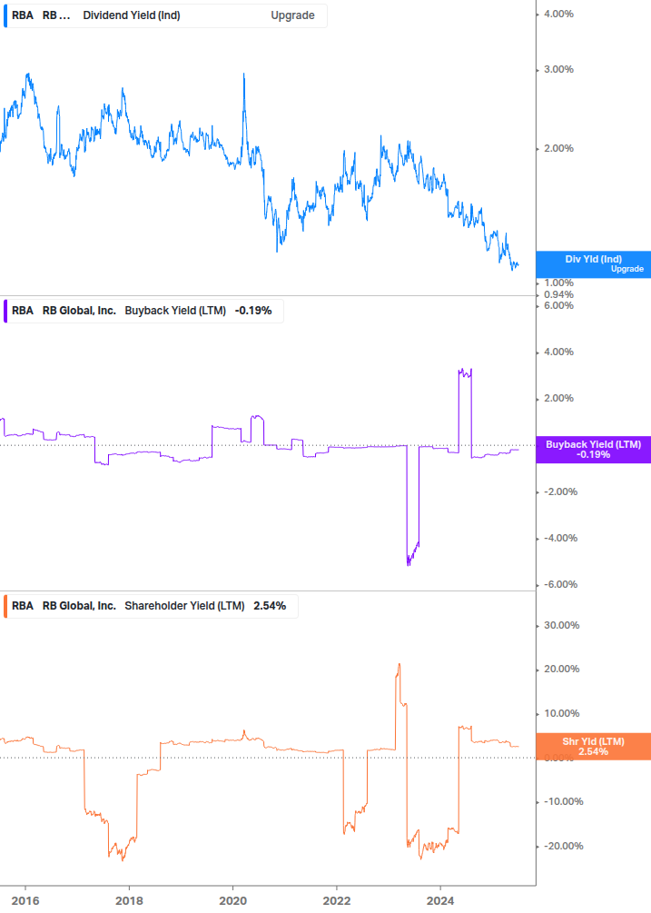651x913 pixels.
Task: Select the Dividend Yield (Ind) series label
Action: pyautogui.click(x=132, y=15)
